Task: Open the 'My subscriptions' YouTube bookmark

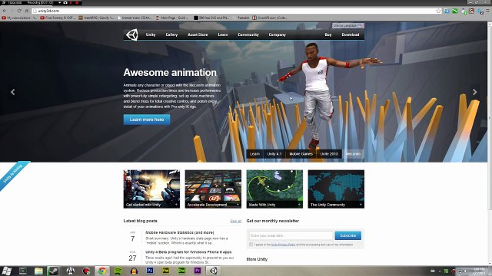Action: click(x=19, y=18)
